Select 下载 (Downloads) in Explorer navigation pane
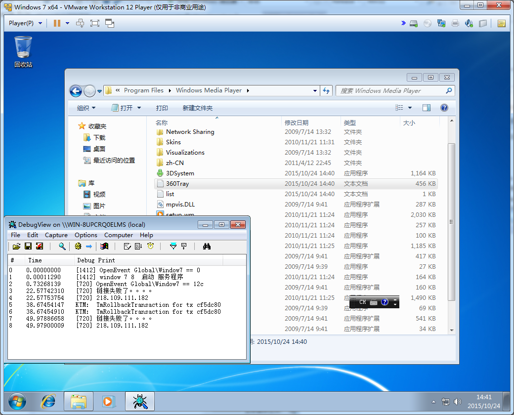The height and width of the screenshot is (415, 514). pyautogui.click(x=95, y=138)
